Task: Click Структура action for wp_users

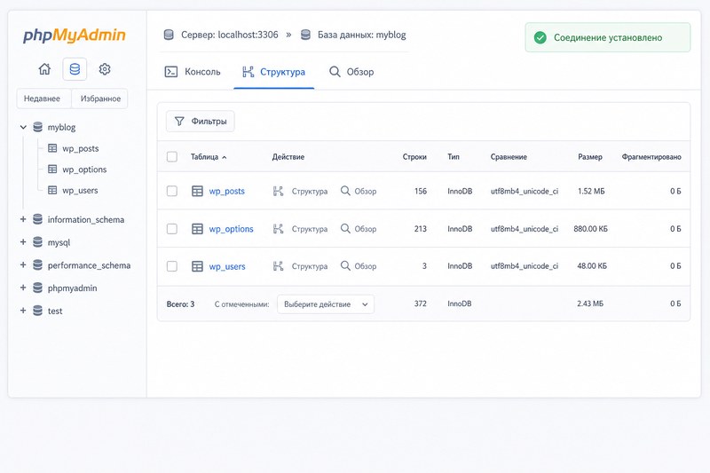Action: 300,266
